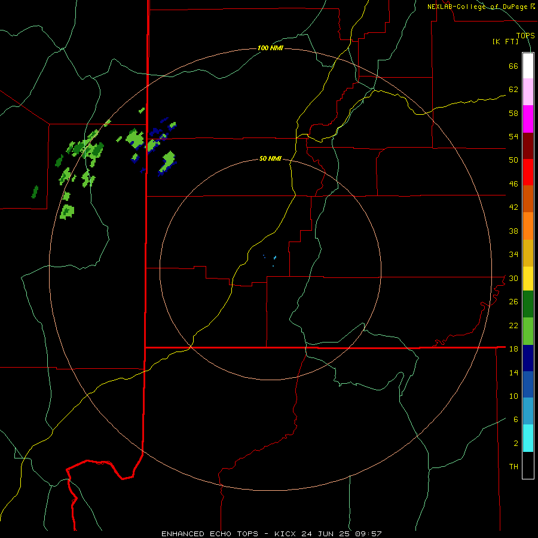This screenshot has width=538, height=538.
Task: Click the "NEXLAB-College of DuPage" credit text
Action: [478, 7]
